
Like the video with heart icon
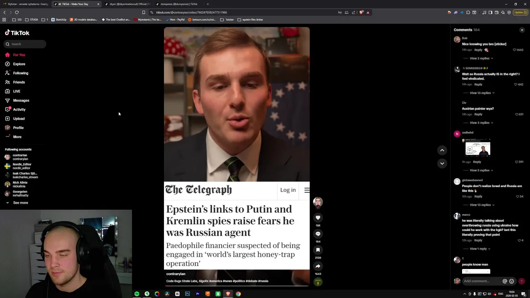point(318,218)
